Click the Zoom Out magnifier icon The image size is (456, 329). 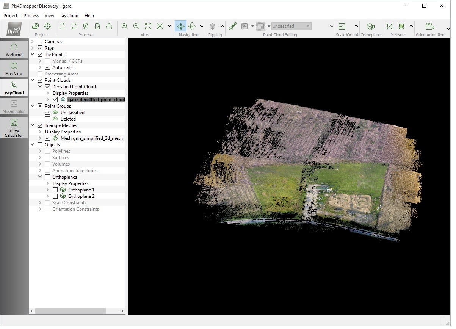click(136, 26)
